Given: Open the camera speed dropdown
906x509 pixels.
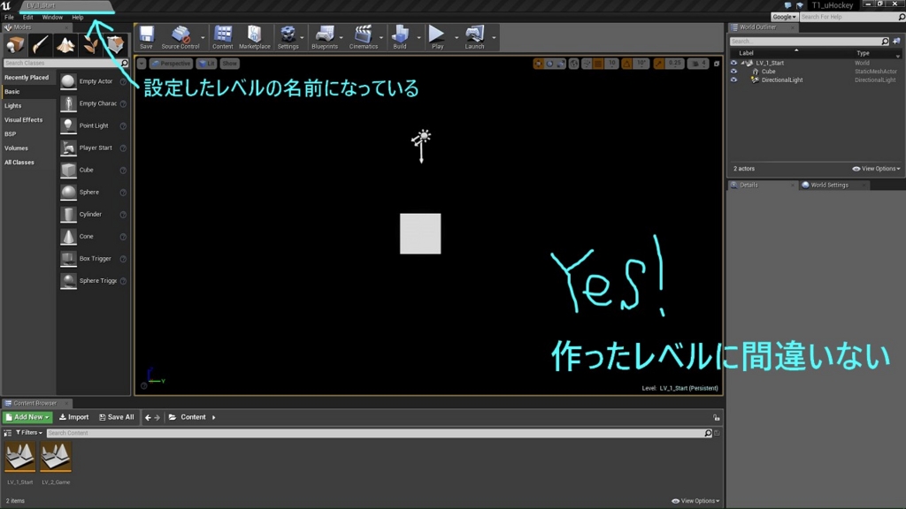Looking at the screenshot, I should 698,64.
